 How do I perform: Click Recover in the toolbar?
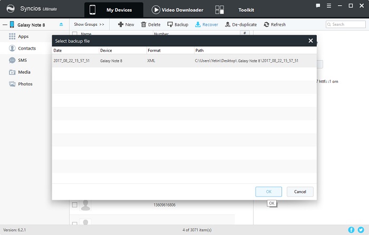coord(207,24)
